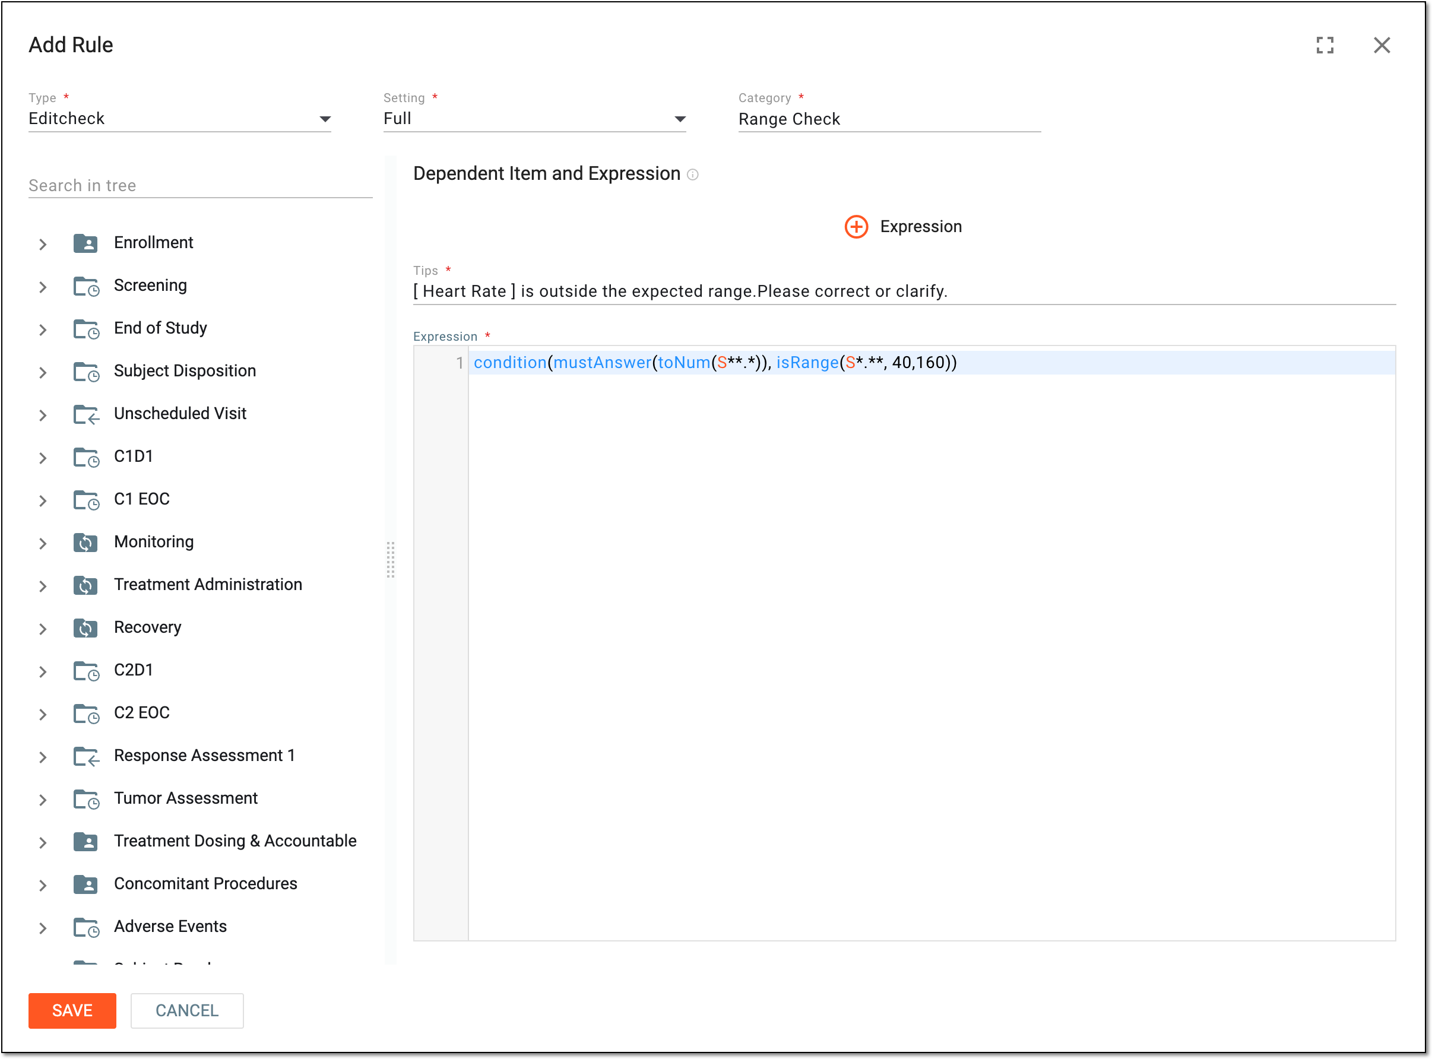Screen dimensions: 1432x1059
Task: Click the info icon beside Dependent Item and Expression
Action: point(692,175)
